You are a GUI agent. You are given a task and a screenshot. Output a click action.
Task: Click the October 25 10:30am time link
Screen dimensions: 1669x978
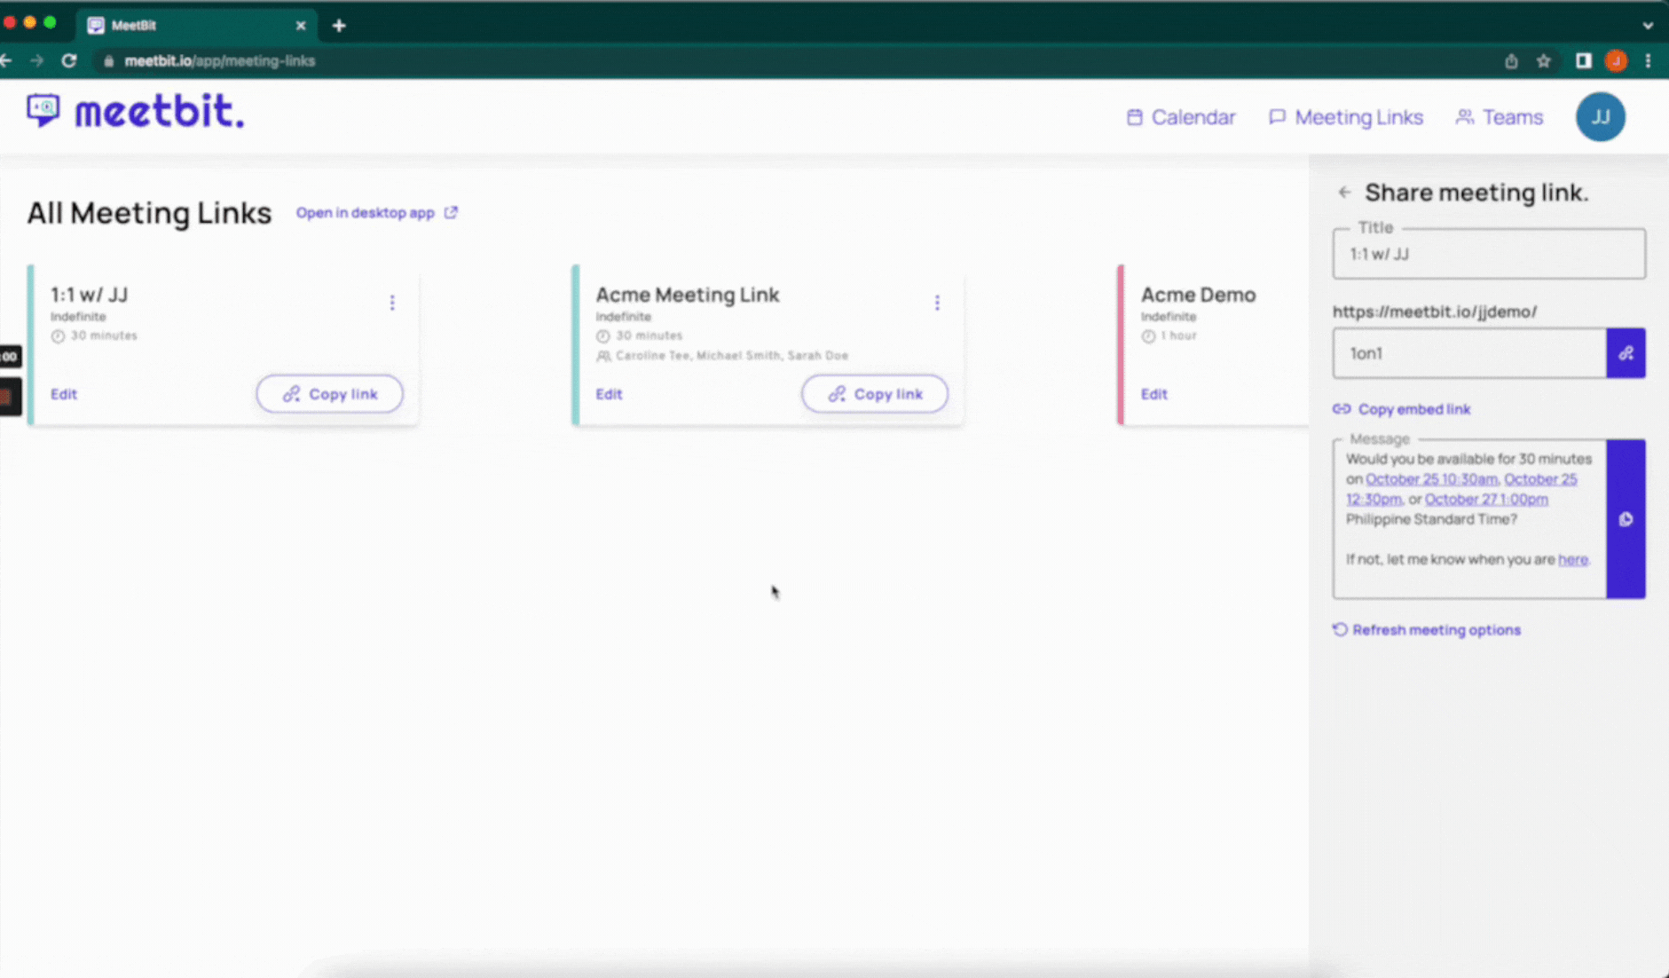[1431, 479]
